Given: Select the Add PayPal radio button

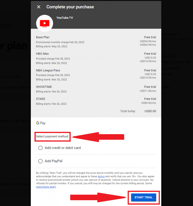Looking at the screenshot, I should 40,161.
